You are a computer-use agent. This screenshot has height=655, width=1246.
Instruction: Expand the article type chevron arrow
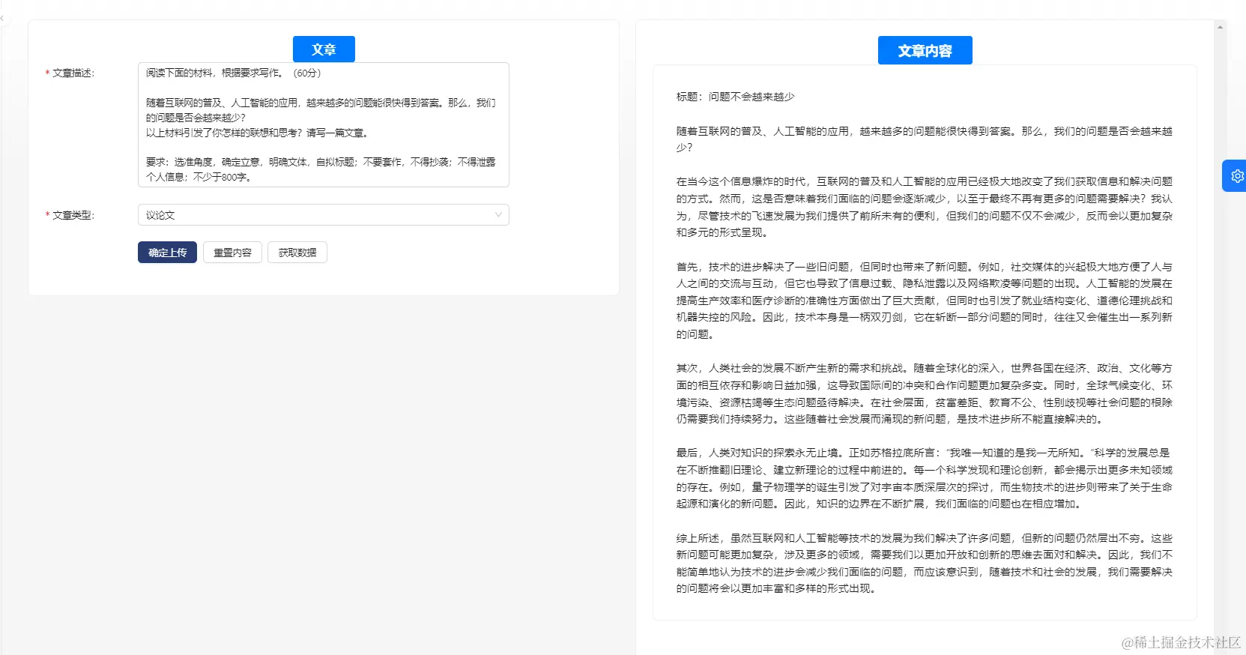click(498, 215)
